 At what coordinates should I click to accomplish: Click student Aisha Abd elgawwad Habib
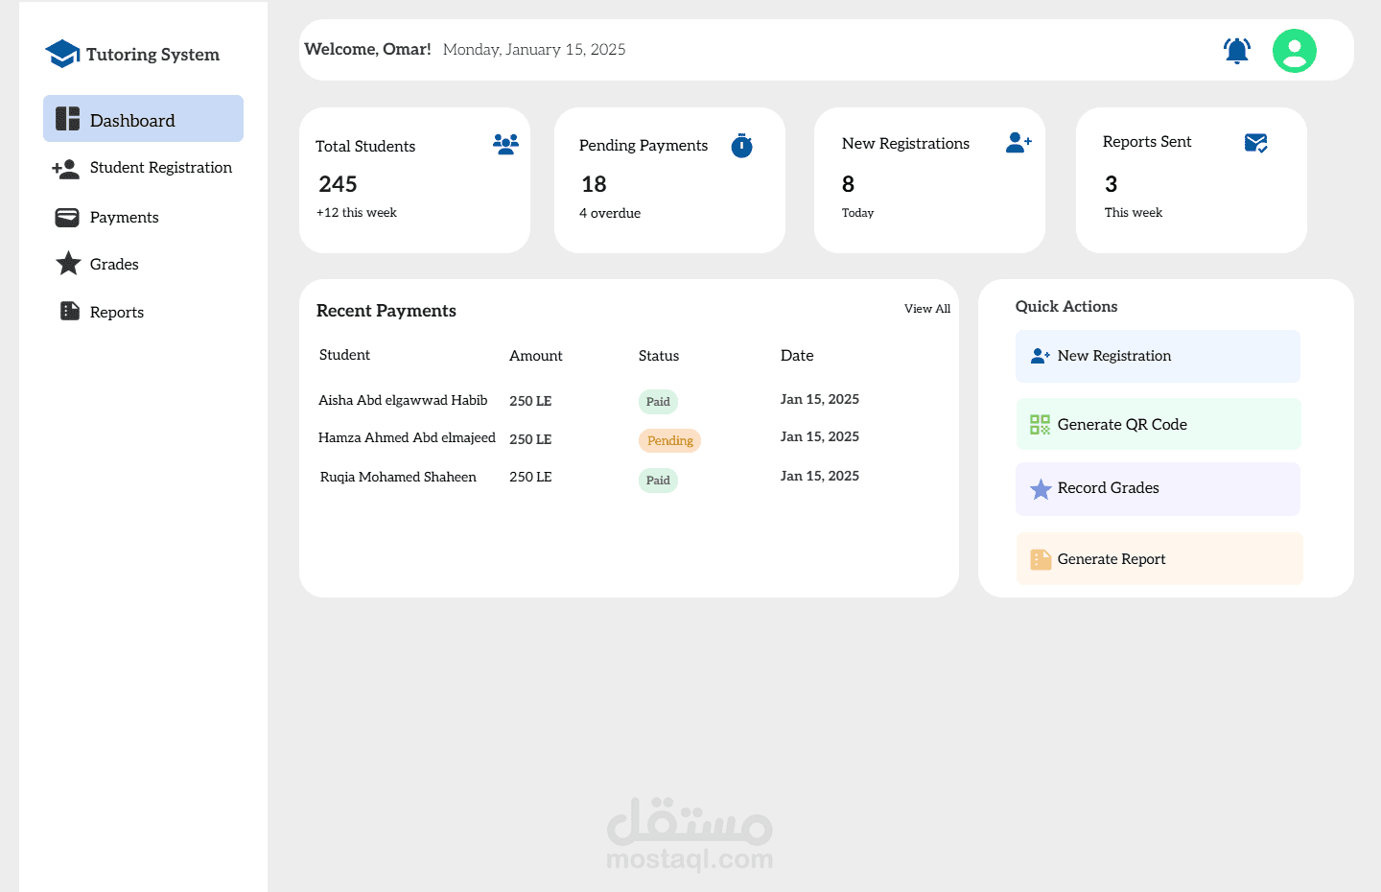coord(403,400)
